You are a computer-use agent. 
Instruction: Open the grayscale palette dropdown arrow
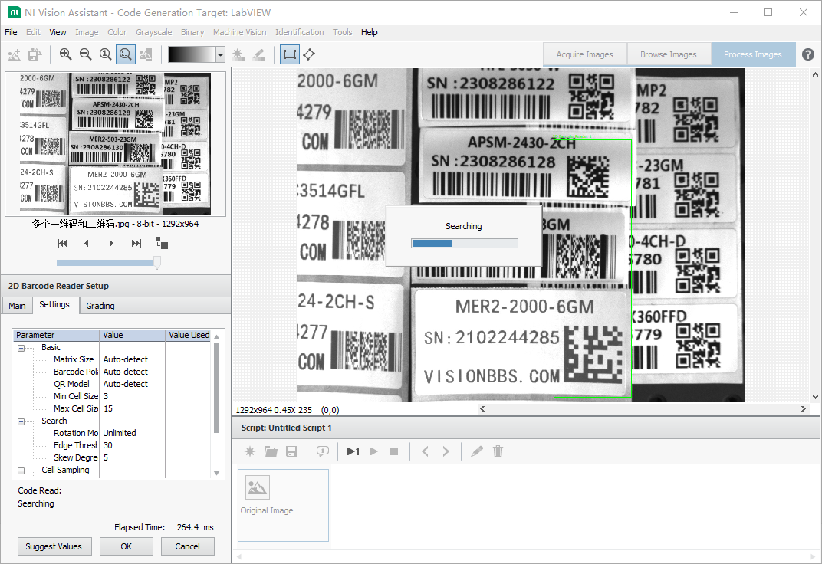[x=221, y=54]
